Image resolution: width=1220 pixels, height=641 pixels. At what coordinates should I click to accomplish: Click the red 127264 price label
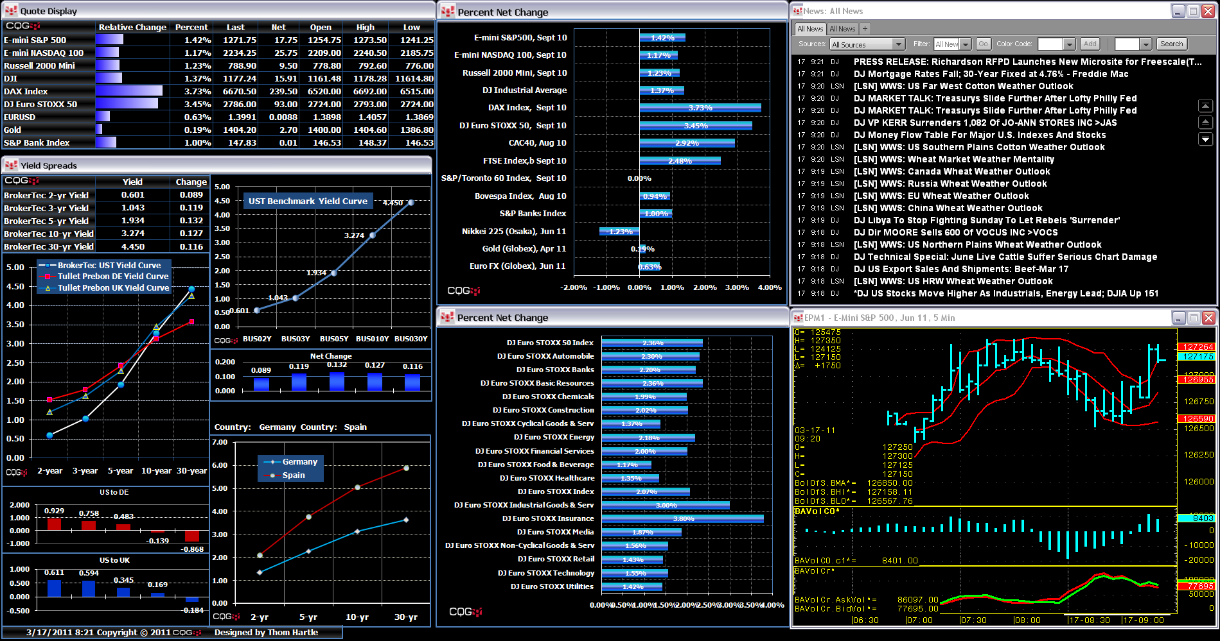point(1196,347)
